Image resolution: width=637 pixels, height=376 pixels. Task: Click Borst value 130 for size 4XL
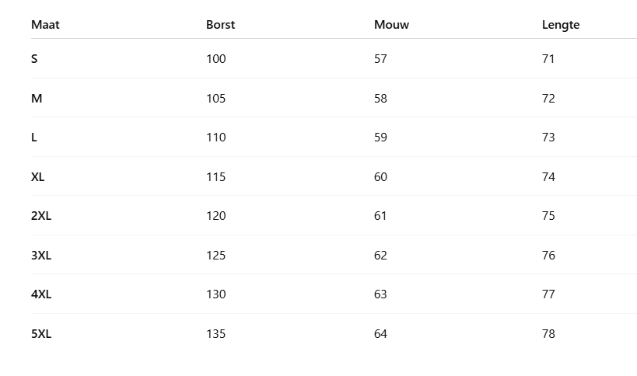pos(215,294)
